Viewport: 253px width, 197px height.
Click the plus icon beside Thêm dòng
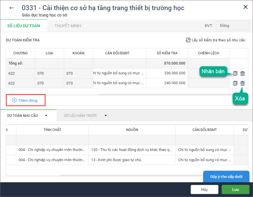coord(14,100)
